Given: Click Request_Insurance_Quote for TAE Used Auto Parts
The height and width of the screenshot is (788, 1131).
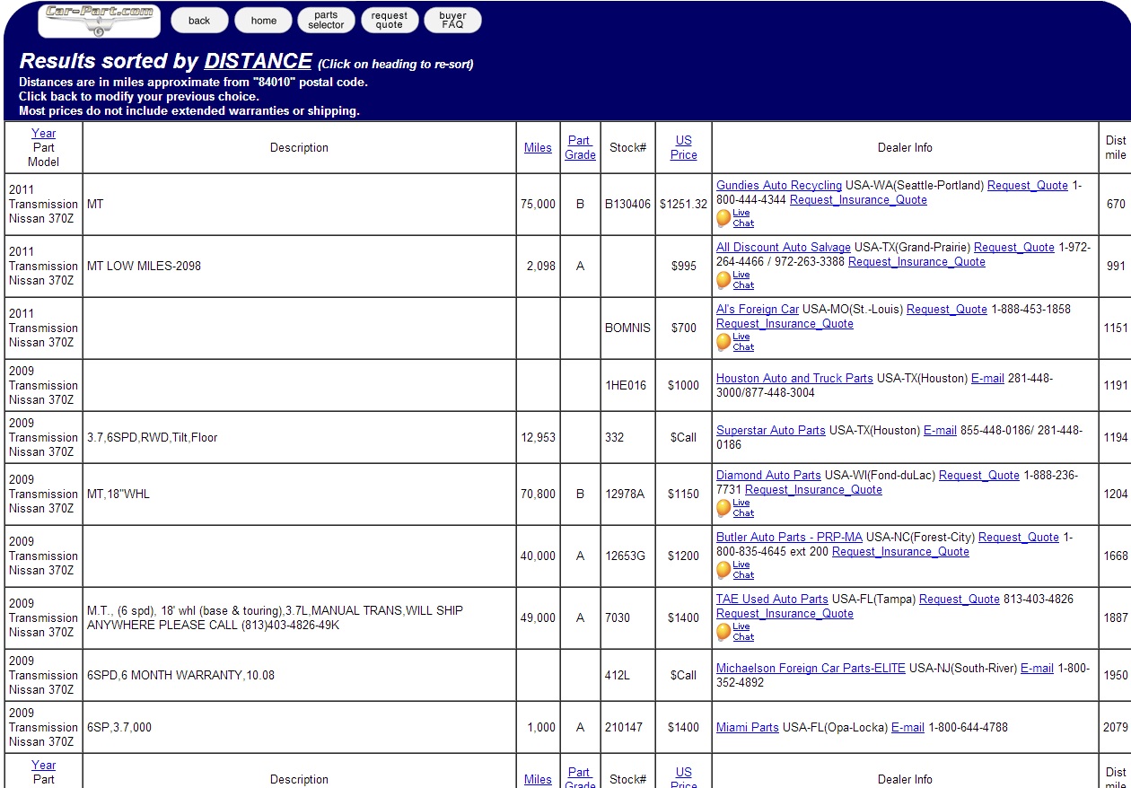Looking at the screenshot, I should 785,614.
